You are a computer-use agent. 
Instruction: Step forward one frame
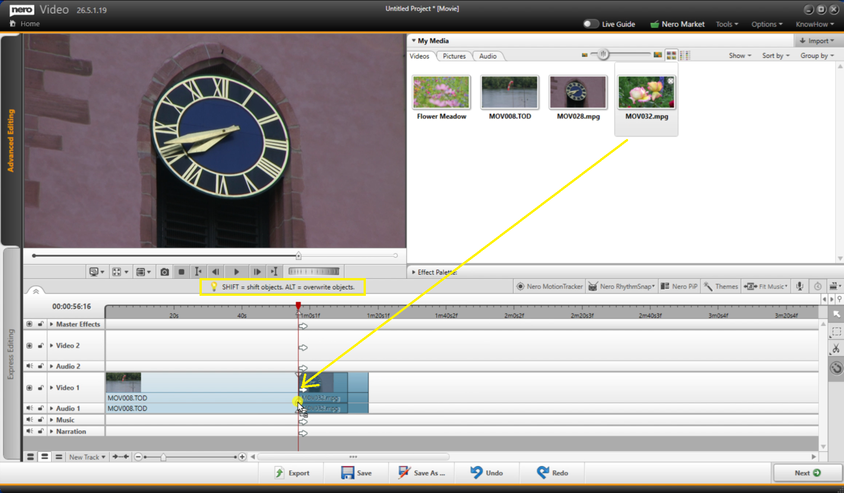tap(257, 272)
